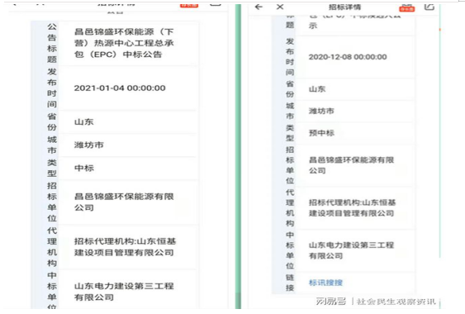Click 山东 in the right screenshot
465x314 pixels.
coord(317,88)
